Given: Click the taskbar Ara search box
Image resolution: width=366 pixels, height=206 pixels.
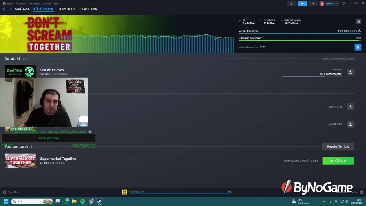Looking at the screenshot, I should point(32,201).
